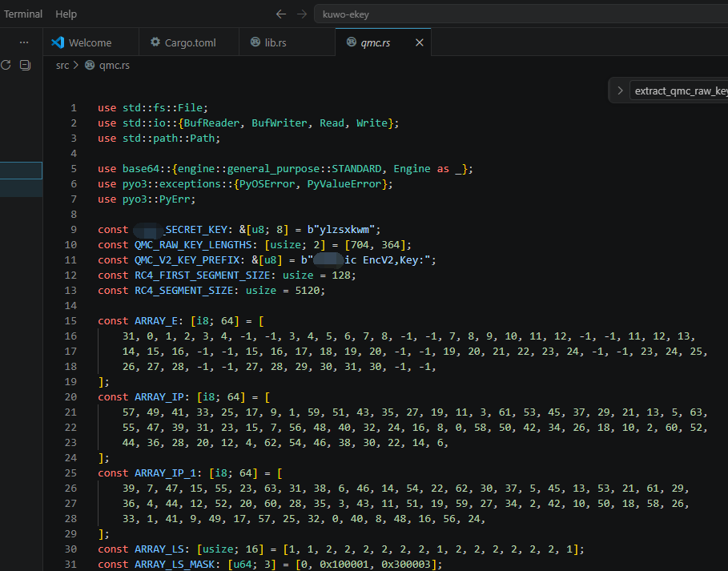The height and width of the screenshot is (571, 728).
Task: Click the value 5120 on line 13
Action: 307,291
